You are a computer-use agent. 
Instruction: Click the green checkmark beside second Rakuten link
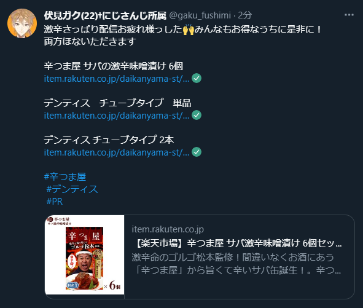coord(197,115)
